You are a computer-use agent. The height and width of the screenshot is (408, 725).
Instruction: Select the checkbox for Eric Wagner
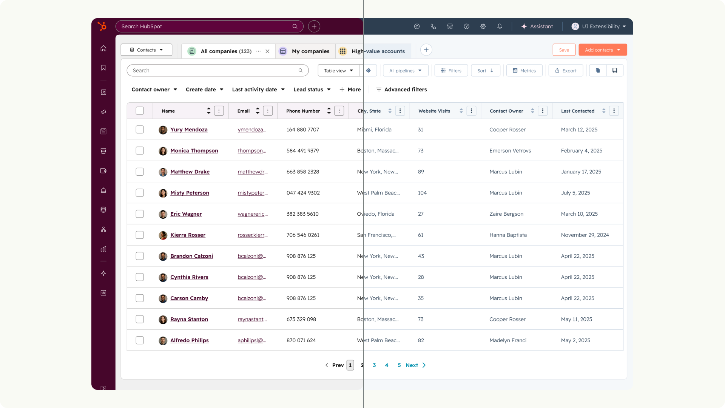tap(140, 214)
